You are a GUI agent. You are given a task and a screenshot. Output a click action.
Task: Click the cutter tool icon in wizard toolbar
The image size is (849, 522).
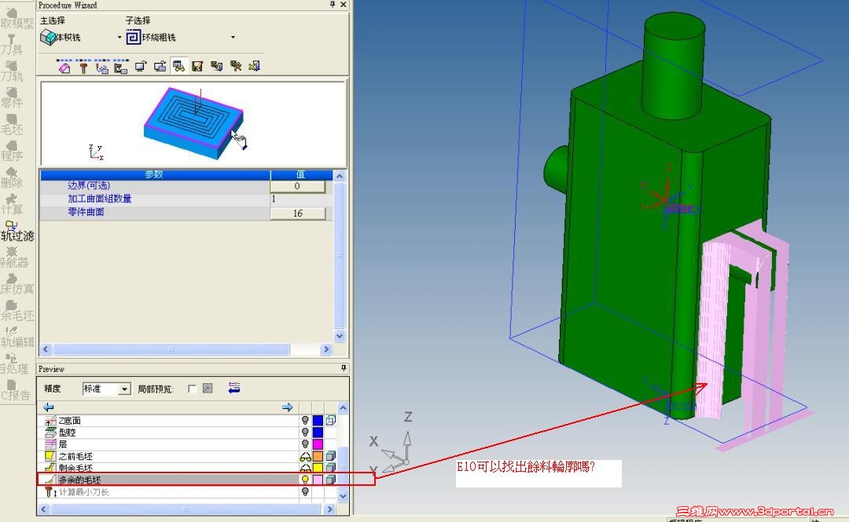(83, 67)
